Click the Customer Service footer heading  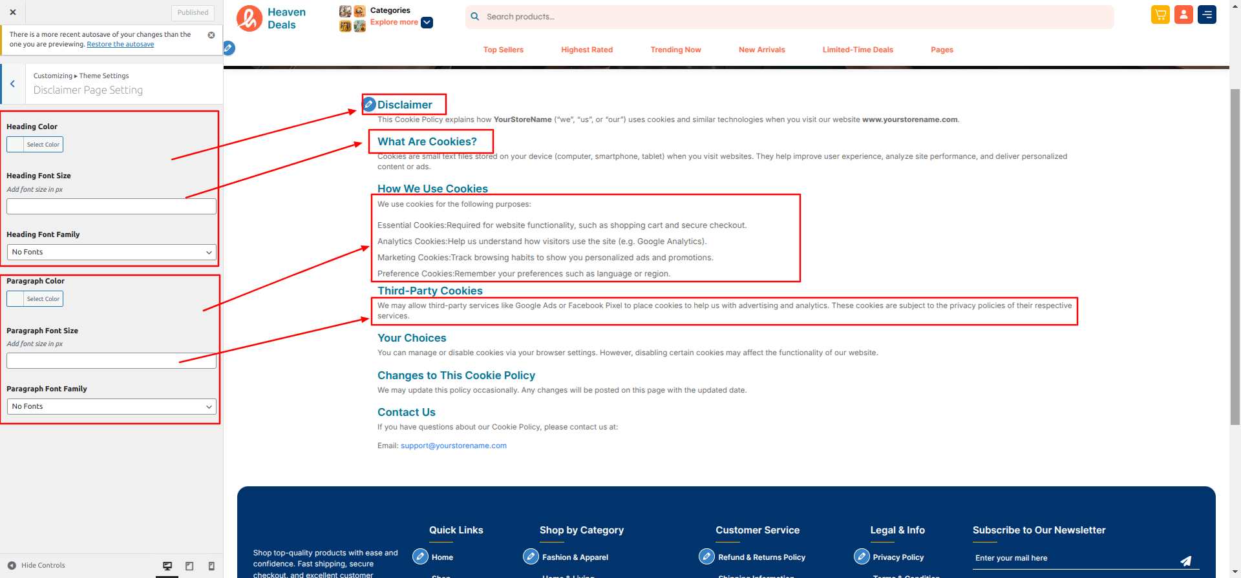click(x=758, y=530)
